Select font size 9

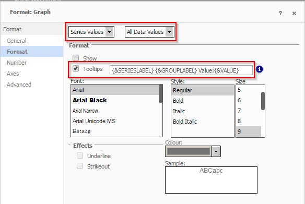(249, 131)
